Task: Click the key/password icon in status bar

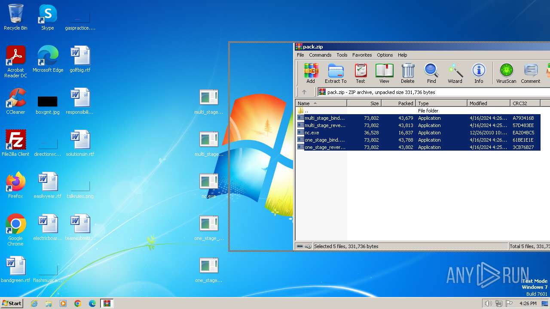Action: pos(308,246)
